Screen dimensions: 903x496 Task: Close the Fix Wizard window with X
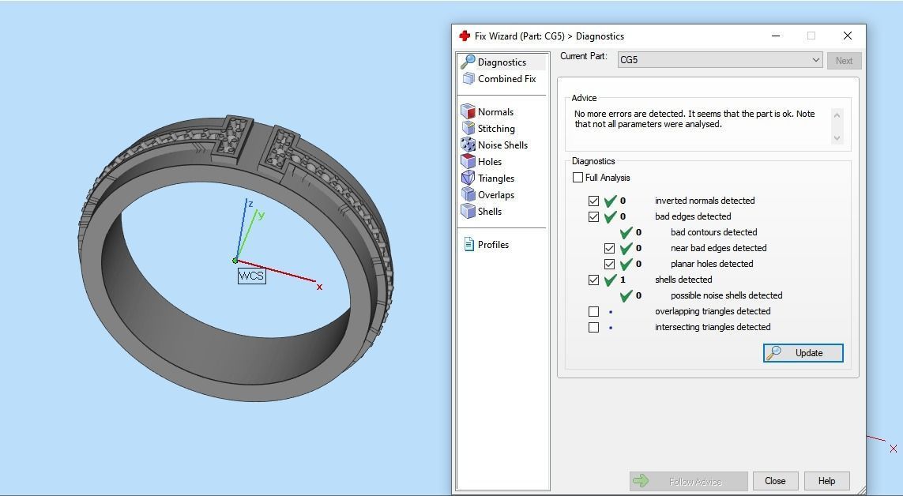[x=847, y=36]
